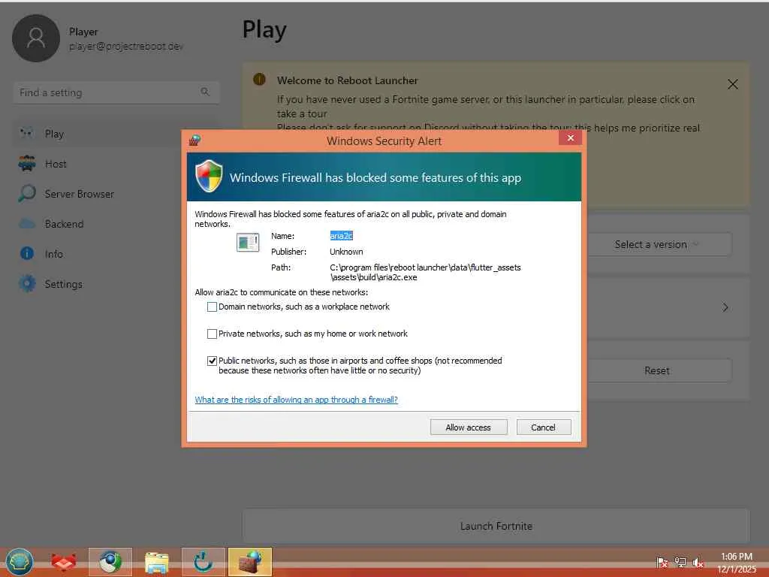The image size is (769, 577).
Task: Click the search magnifier in Find a setting
Action: pyautogui.click(x=205, y=92)
